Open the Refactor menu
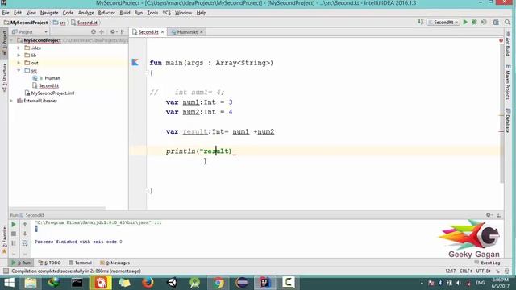Screen dimensions: 516x290 pyautogui.click(x=106, y=13)
